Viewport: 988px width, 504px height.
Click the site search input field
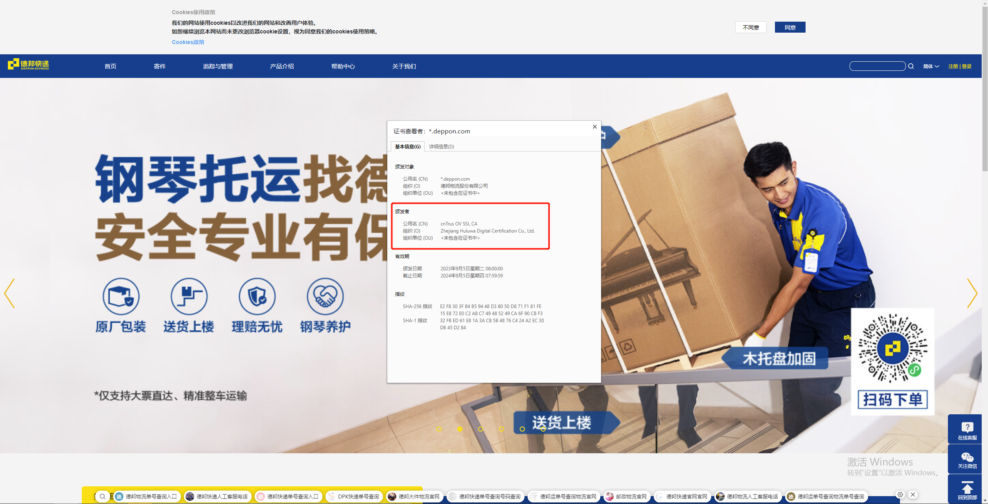[x=877, y=66]
